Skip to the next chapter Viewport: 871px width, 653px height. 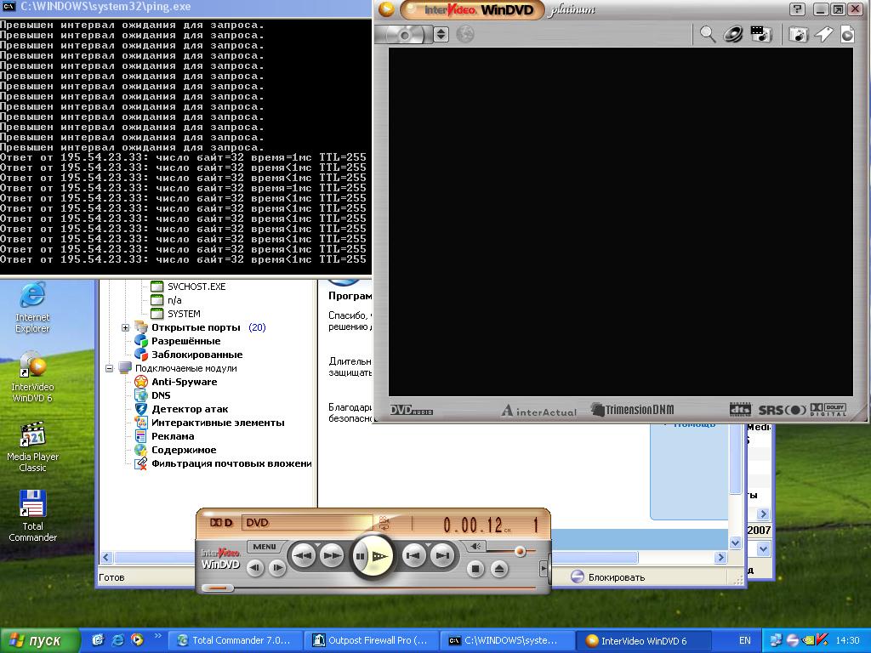pyautogui.click(x=442, y=556)
